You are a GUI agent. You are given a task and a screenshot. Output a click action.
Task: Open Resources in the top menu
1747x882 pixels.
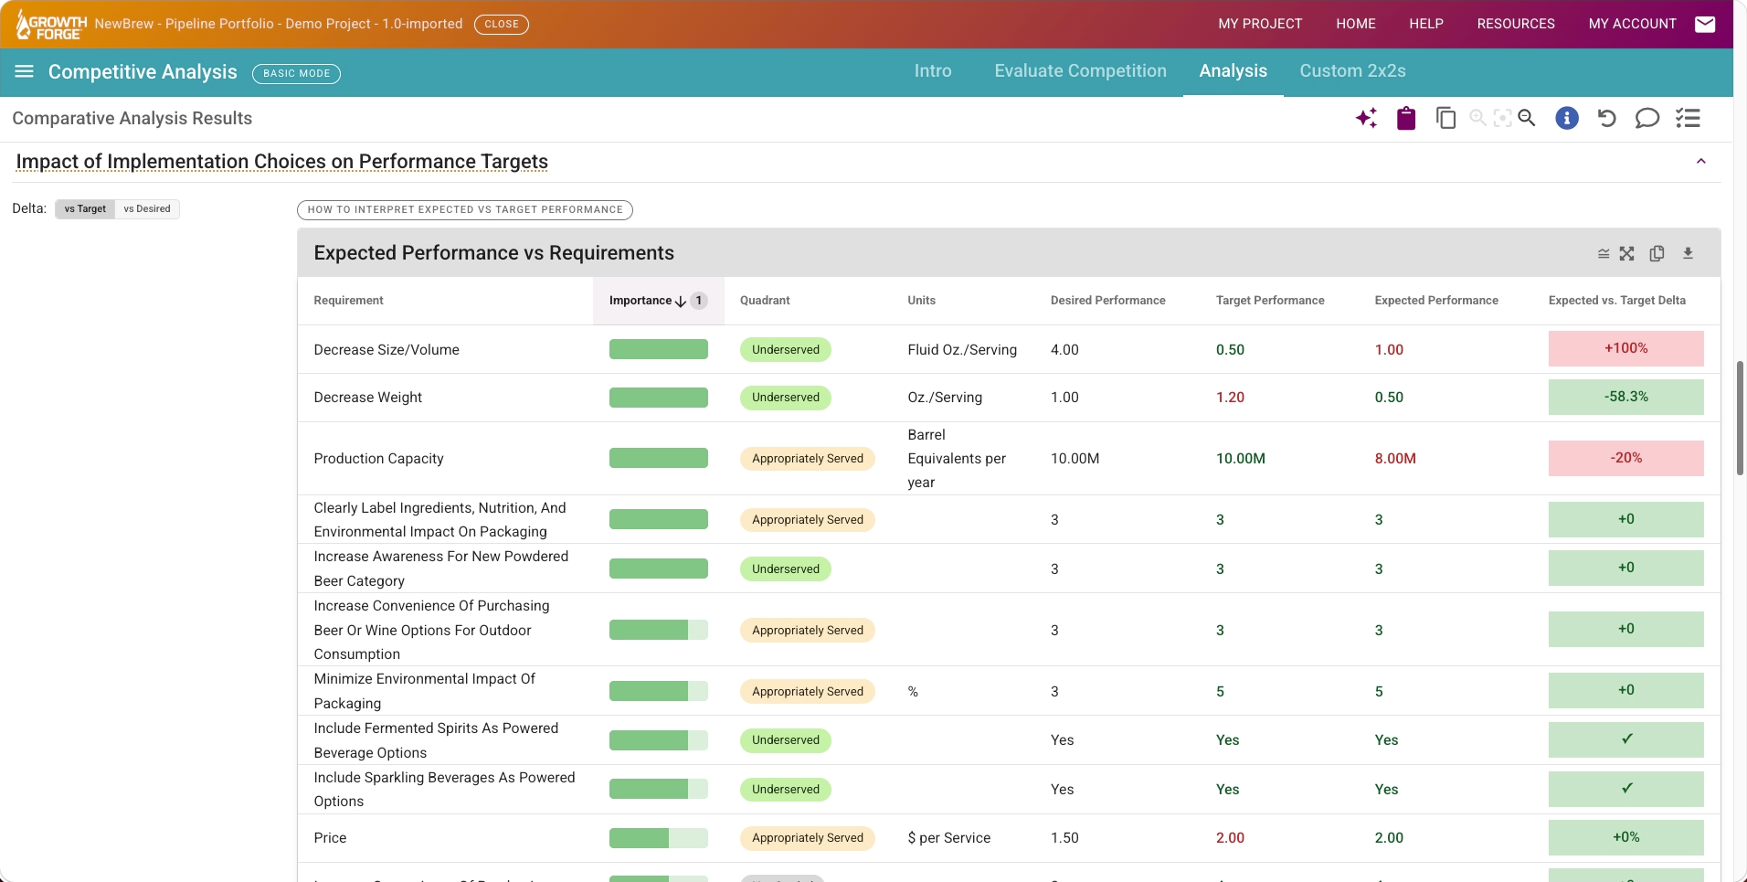(x=1515, y=24)
